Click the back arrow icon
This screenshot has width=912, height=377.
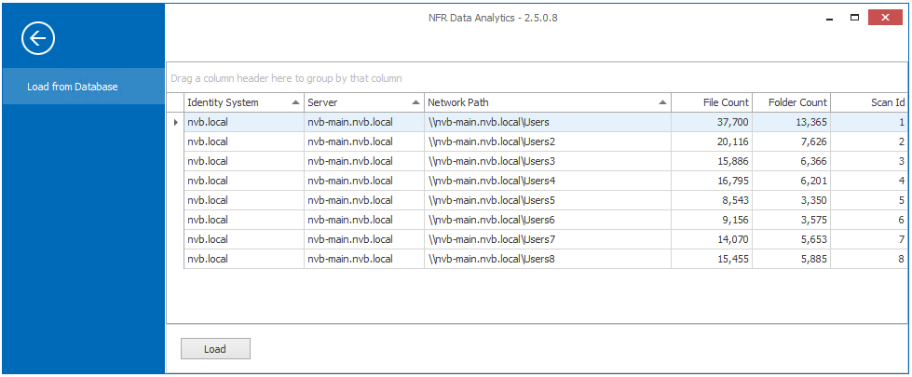[x=38, y=38]
